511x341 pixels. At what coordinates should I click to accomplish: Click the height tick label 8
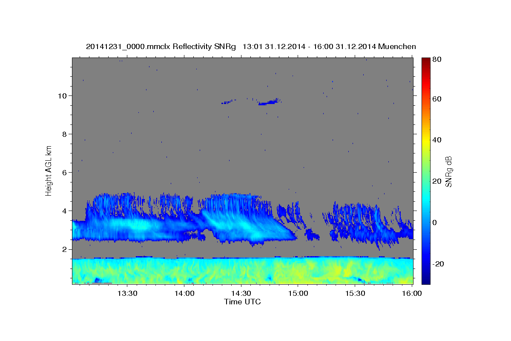click(x=65, y=134)
